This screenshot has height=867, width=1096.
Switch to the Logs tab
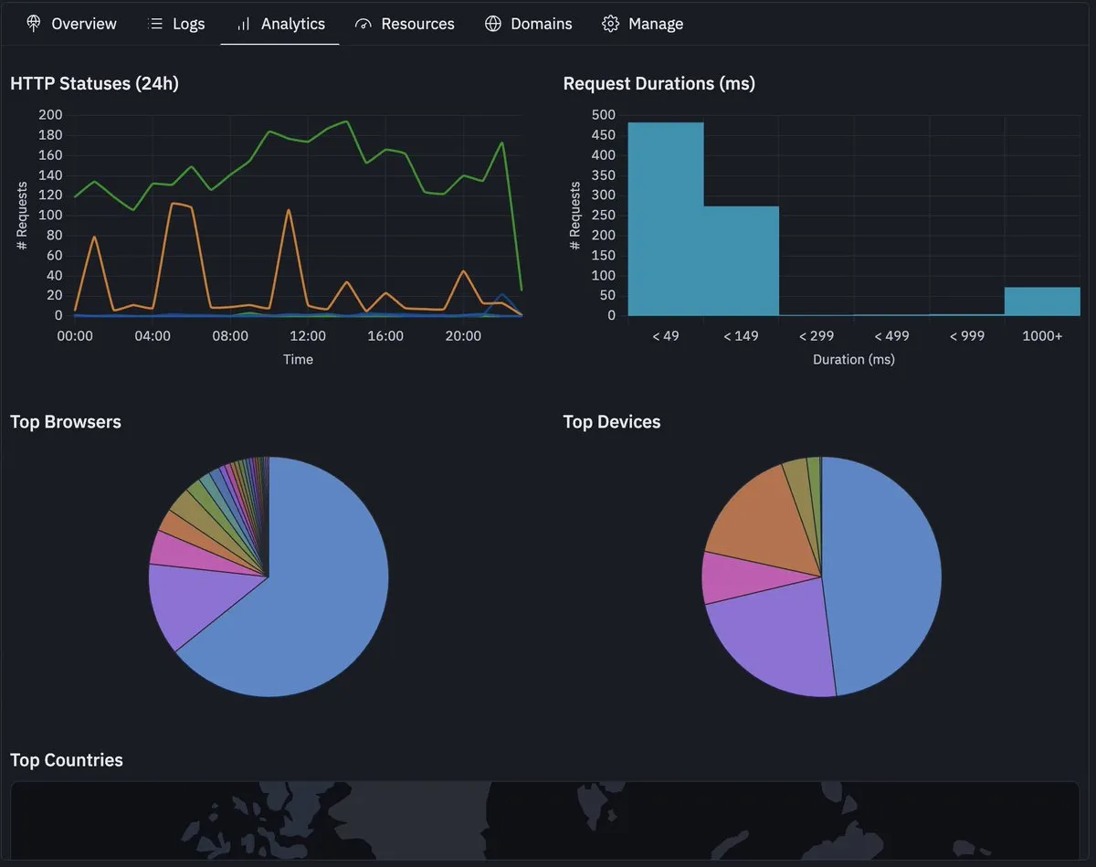coord(188,24)
